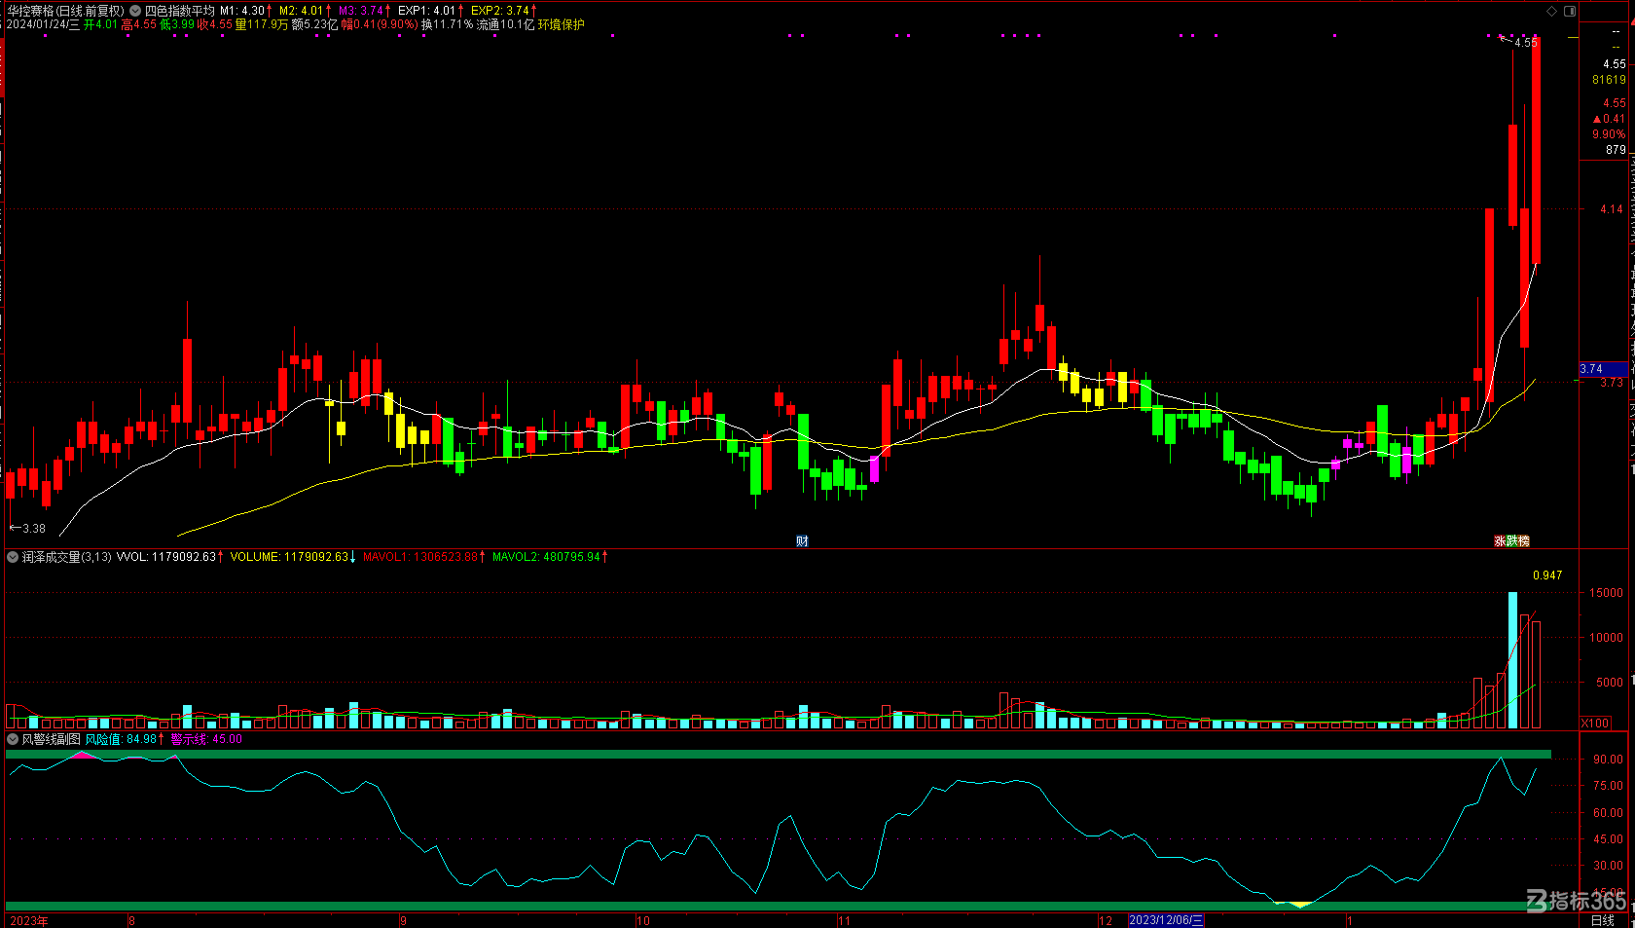Open the 涨跌榜 marker label
Viewport: 1635px width, 928px height.
(x=1512, y=540)
